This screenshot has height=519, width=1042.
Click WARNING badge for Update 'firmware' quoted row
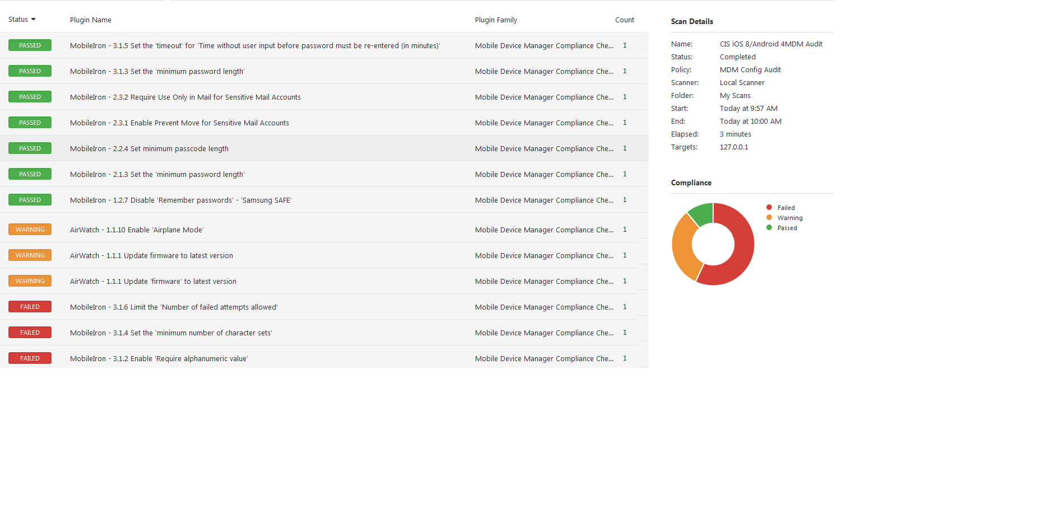pos(30,281)
